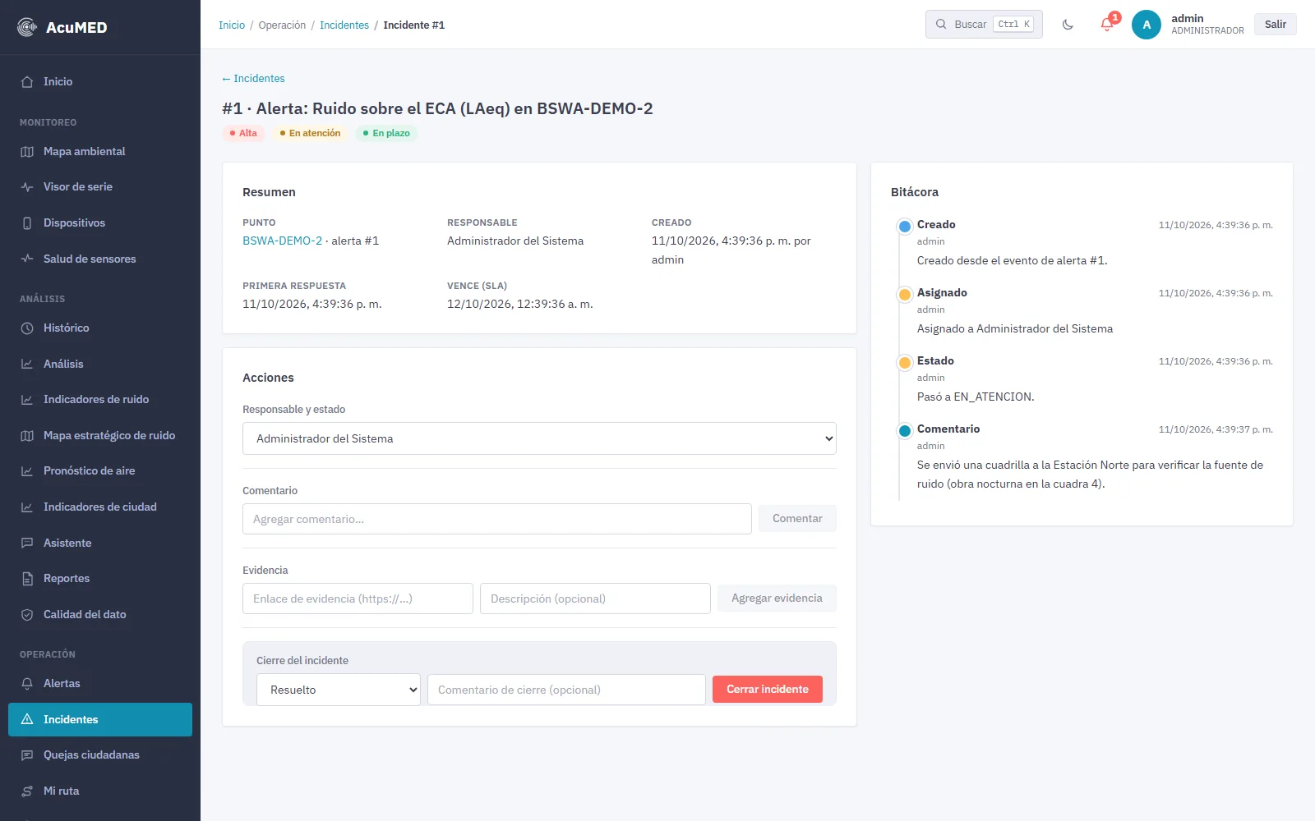Click the Cerrar incidente button
Viewport: 1315px width, 821px height.
pyautogui.click(x=768, y=689)
